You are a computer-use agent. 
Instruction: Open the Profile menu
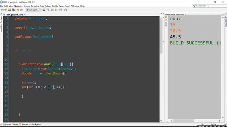coord(55,6)
